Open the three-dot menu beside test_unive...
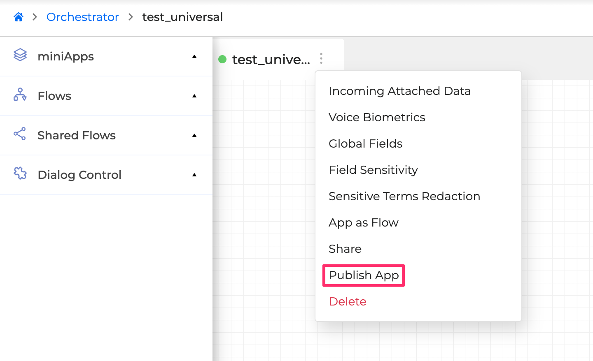This screenshot has width=593, height=361. [x=321, y=59]
